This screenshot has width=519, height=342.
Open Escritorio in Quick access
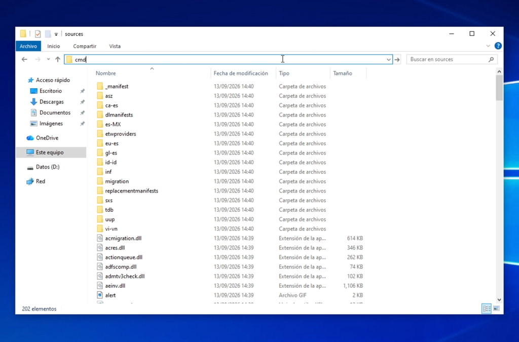[x=50, y=91]
